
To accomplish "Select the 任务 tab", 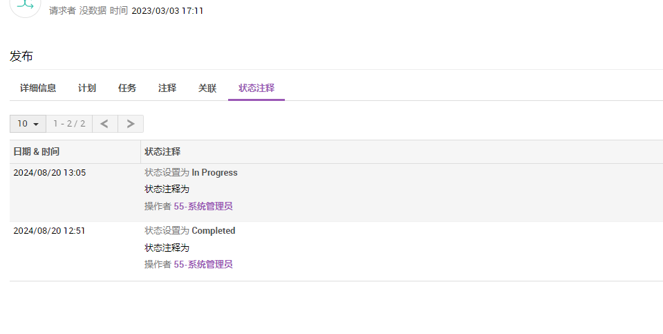I will pos(127,88).
